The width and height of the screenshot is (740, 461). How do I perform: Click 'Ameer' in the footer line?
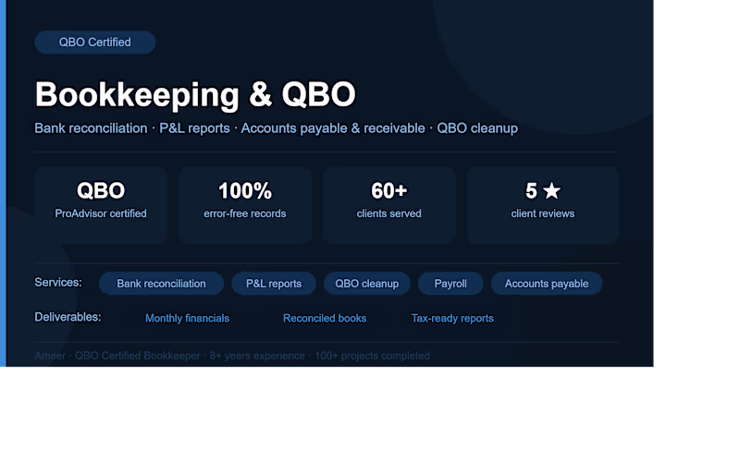(x=50, y=356)
